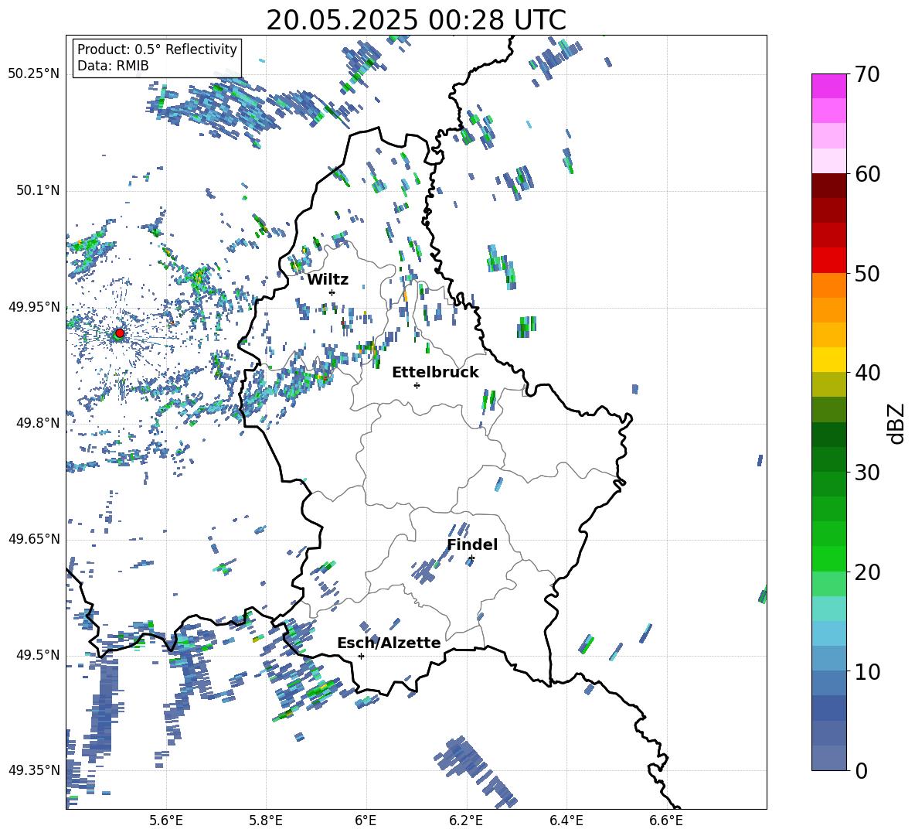Click the Findel station cross marker
915x836 pixels.
click(x=471, y=558)
